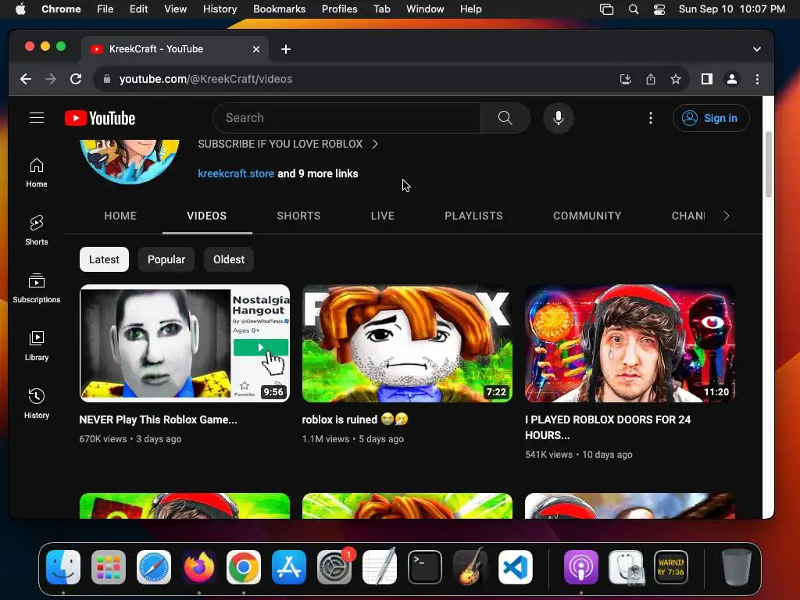Viewport: 800px width, 600px height.
Task: Select the Oldest filter chip
Action: [229, 259]
